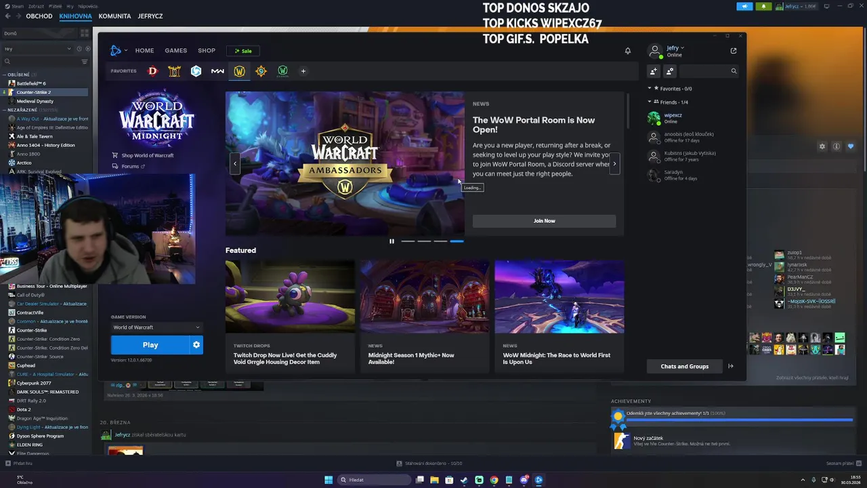
Task: Open Jefry account status dropdown
Action: point(675,48)
